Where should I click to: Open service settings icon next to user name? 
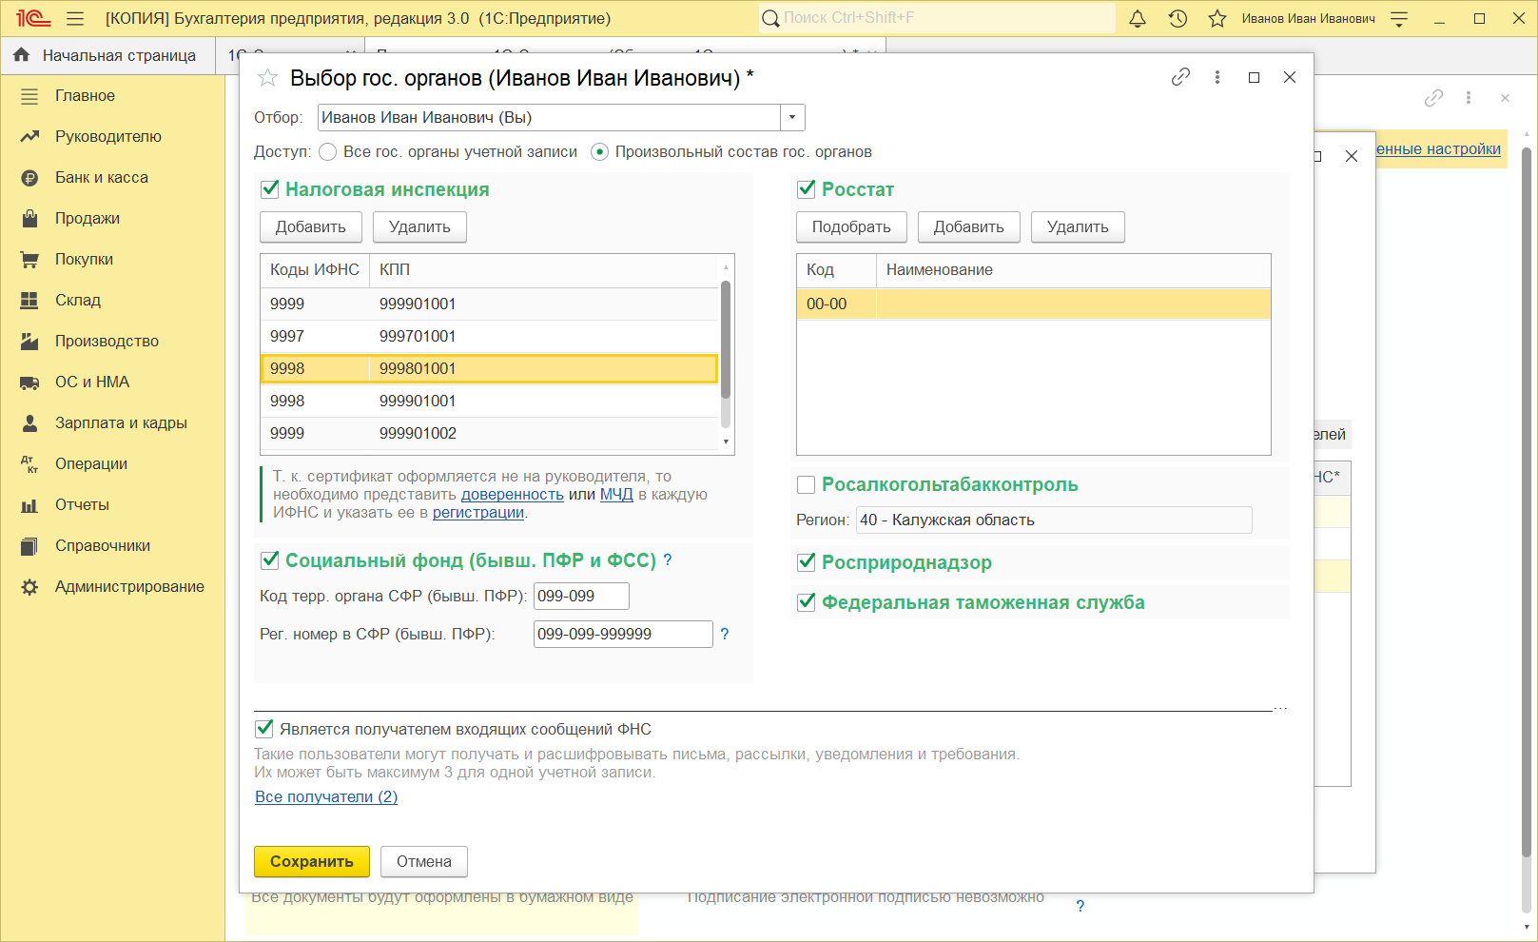[1399, 18]
